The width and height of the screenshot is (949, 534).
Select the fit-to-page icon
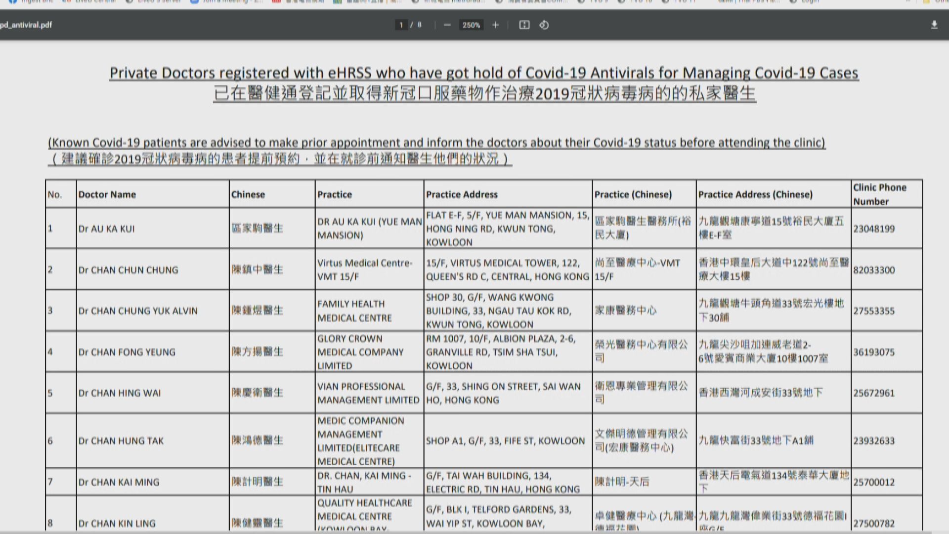[x=524, y=25]
